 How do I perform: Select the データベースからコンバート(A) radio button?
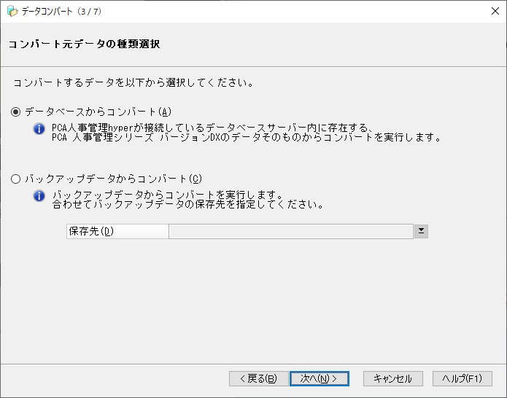coord(15,112)
